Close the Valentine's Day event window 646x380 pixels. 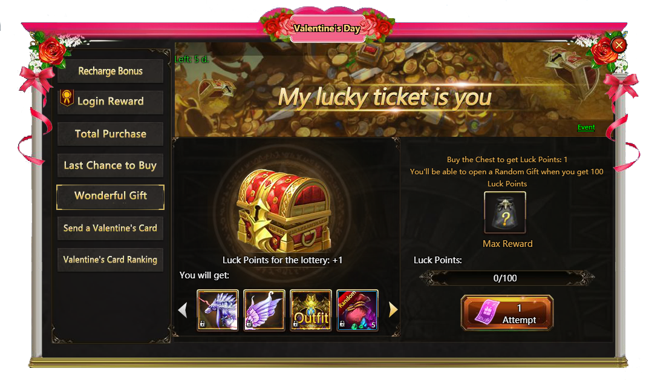619,45
